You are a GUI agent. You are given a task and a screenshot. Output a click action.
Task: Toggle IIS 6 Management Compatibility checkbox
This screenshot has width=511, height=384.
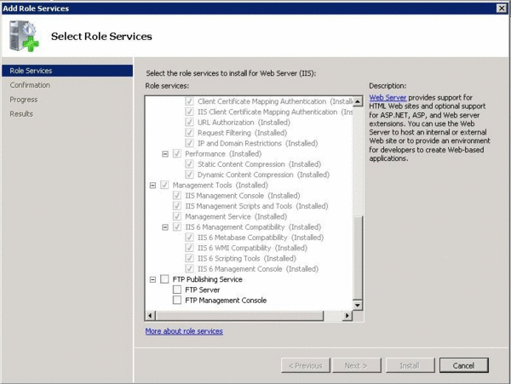tap(177, 226)
